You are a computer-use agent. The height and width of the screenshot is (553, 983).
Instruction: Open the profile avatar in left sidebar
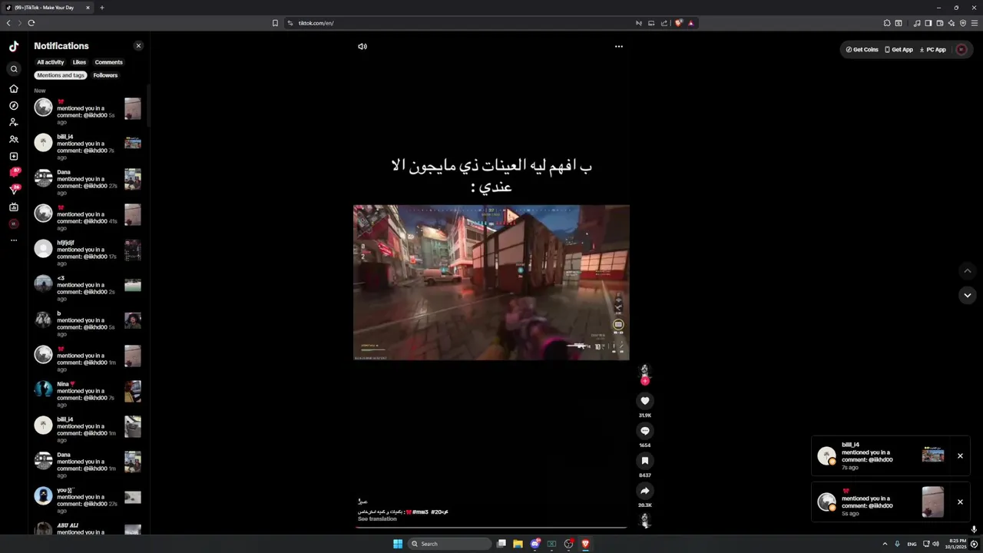[x=14, y=224]
